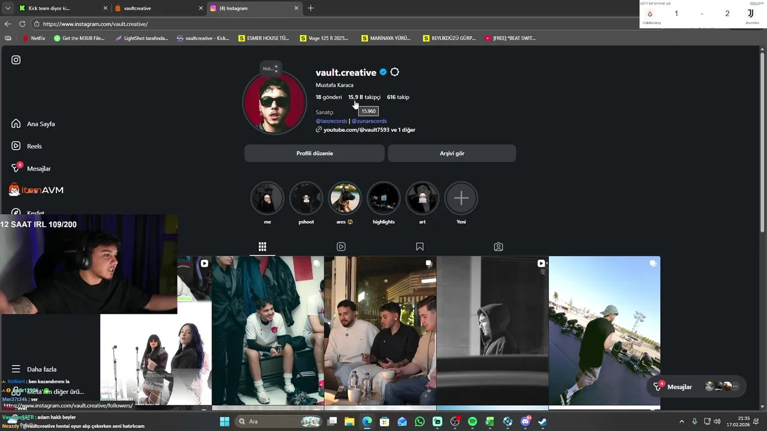The width and height of the screenshot is (767, 431).
Task: Click the Profili düzenle button
Action: pyautogui.click(x=315, y=153)
